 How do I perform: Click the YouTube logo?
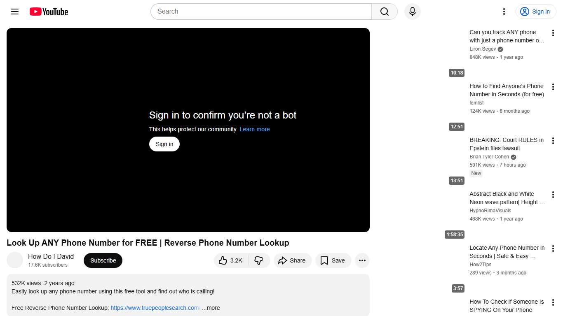pos(49,12)
